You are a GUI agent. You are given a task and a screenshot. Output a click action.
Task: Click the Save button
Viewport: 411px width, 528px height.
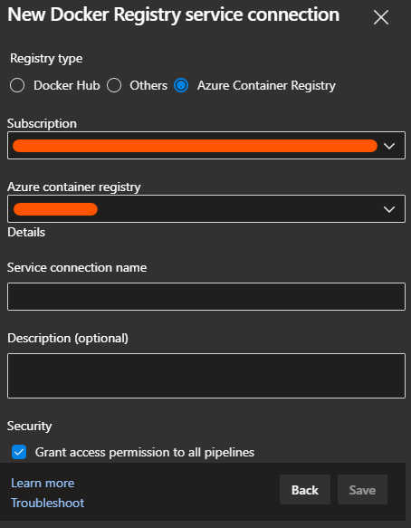pyautogui.click(x=362, y=490)
